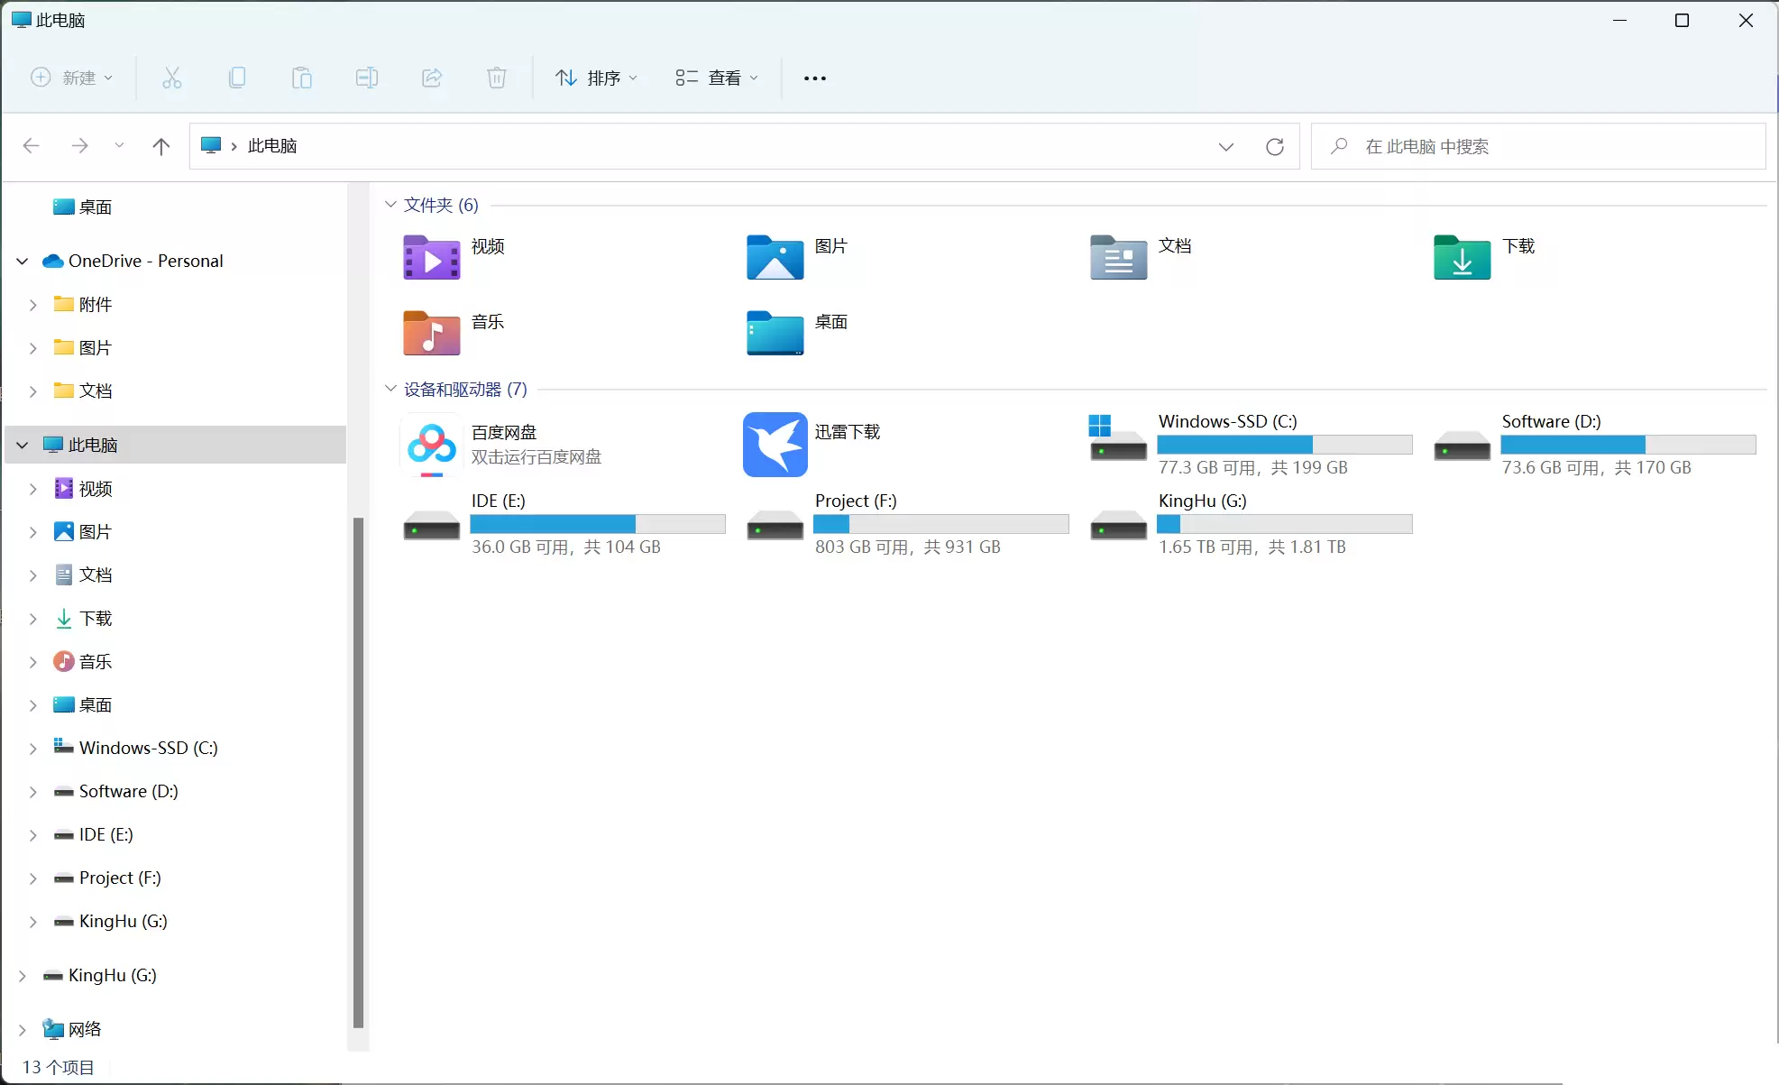The image size is (1779, 1085).
Task: Go up one level with up arrow
Action: click(161, 146)
